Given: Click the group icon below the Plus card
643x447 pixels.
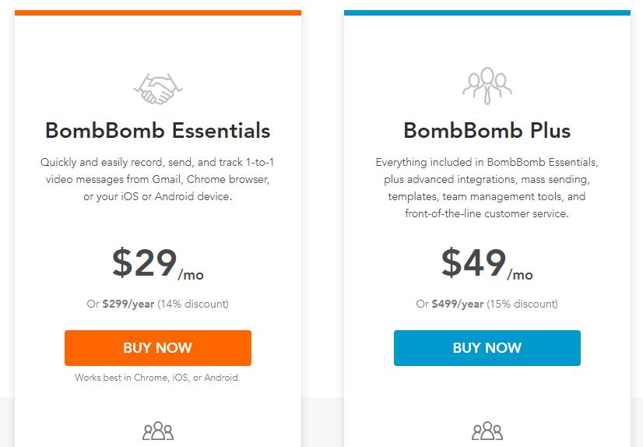Looking at the screenshot, I should pos(487,431).
